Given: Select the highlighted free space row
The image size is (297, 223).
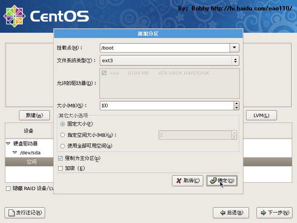Looking at the screenshot, I should 30,162.
